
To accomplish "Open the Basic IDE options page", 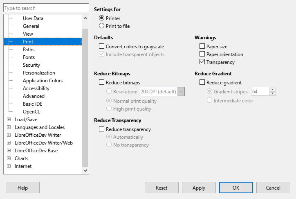I will coord(32,104).
